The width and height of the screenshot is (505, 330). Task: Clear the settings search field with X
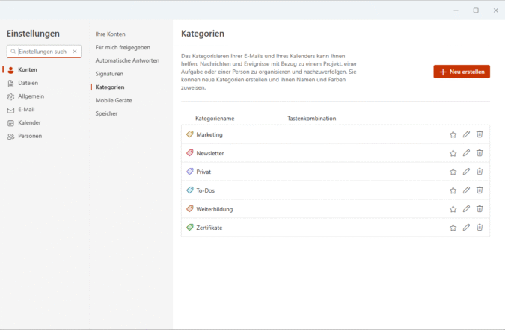75,52
